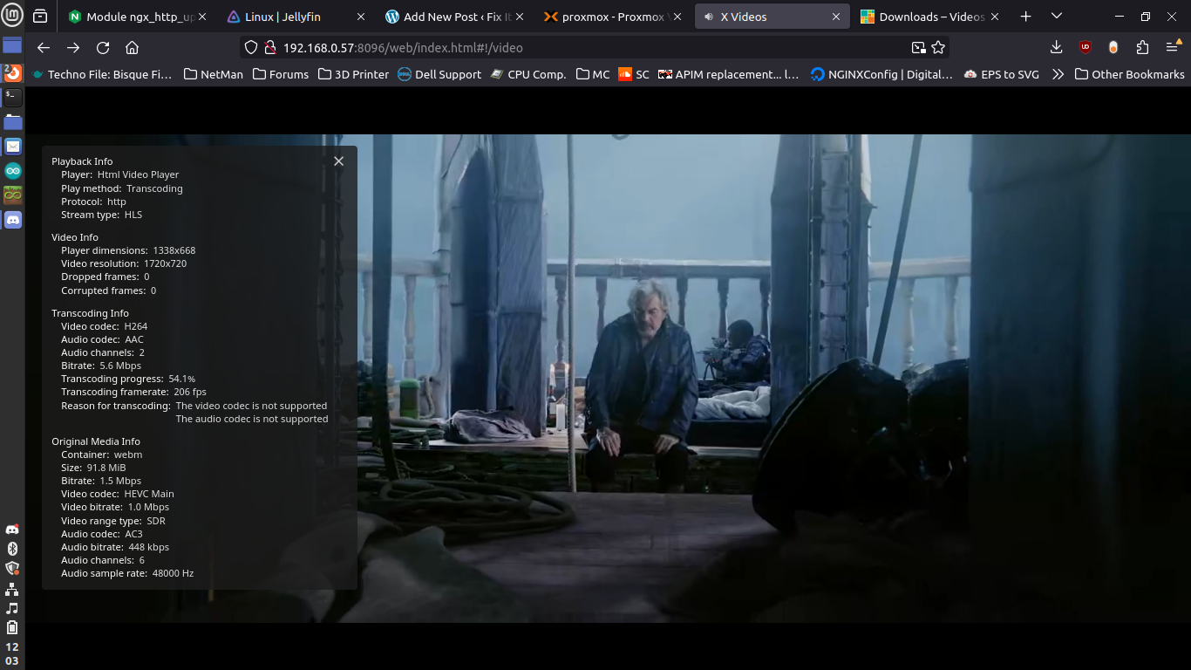Launch the terminal from the panel
This screenshot has height=670, width=1191.
12,98
